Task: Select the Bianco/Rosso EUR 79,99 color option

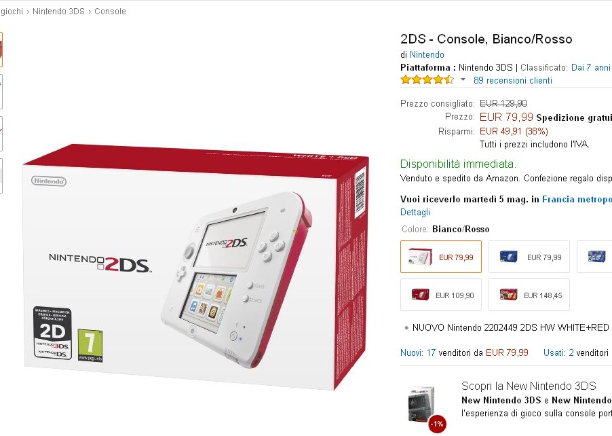Action: click(x=440, y=257)
